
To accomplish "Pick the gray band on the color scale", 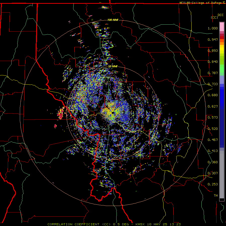I will pyautogui.click(x=222, y=175).
